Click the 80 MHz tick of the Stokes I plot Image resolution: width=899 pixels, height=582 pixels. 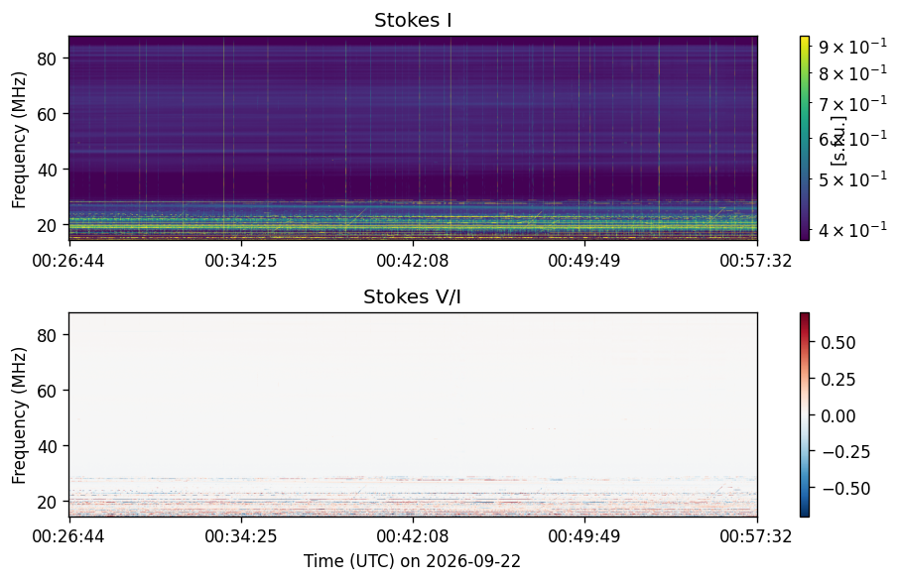coord(47,58)
